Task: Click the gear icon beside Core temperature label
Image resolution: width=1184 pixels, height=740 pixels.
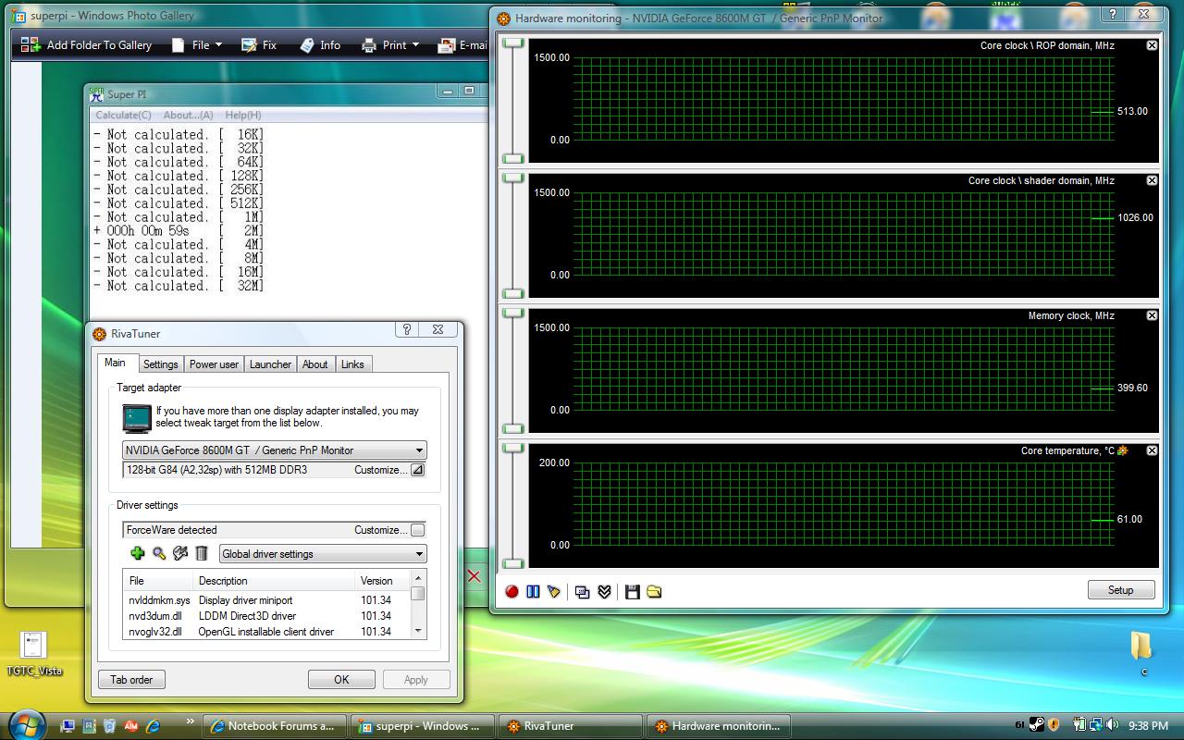Action: [1123, 450]
